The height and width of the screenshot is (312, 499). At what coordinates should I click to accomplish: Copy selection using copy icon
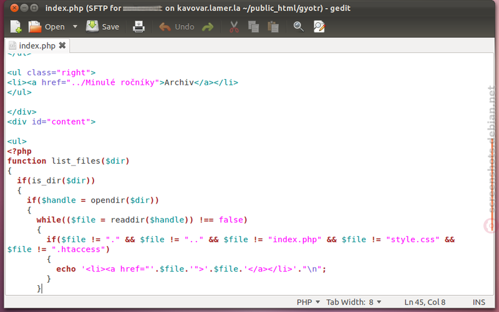pos(253,27)
